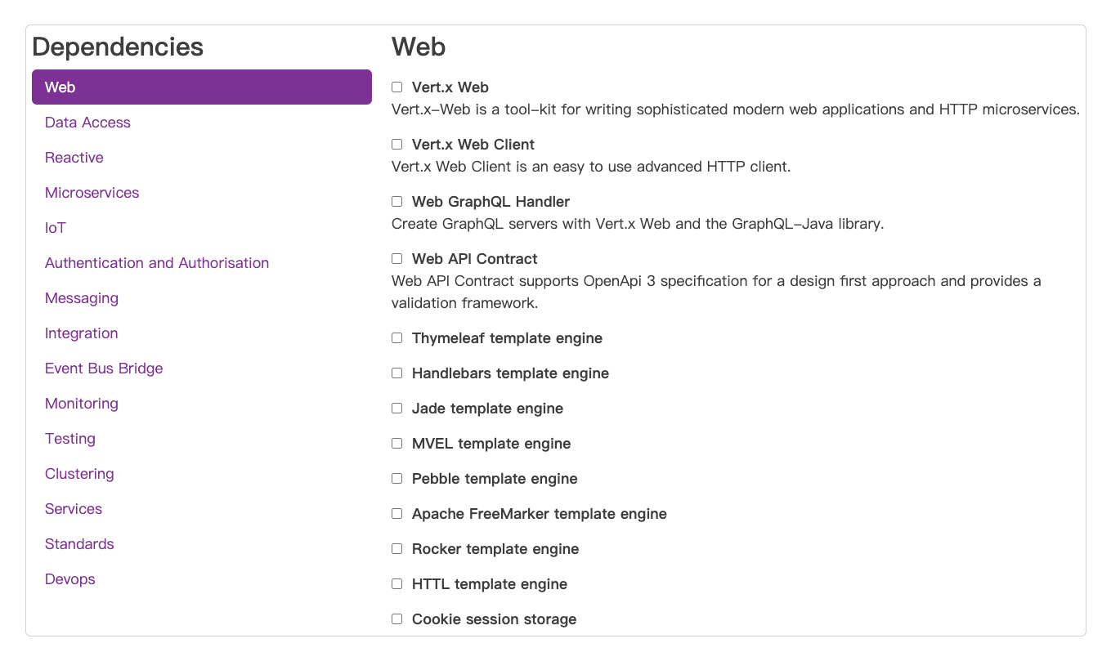Image resolution: width=1111 pixels, height=661 pixels.
Task: Tick the Web GraphQL Handler checkbox
Action: (396, 202)
